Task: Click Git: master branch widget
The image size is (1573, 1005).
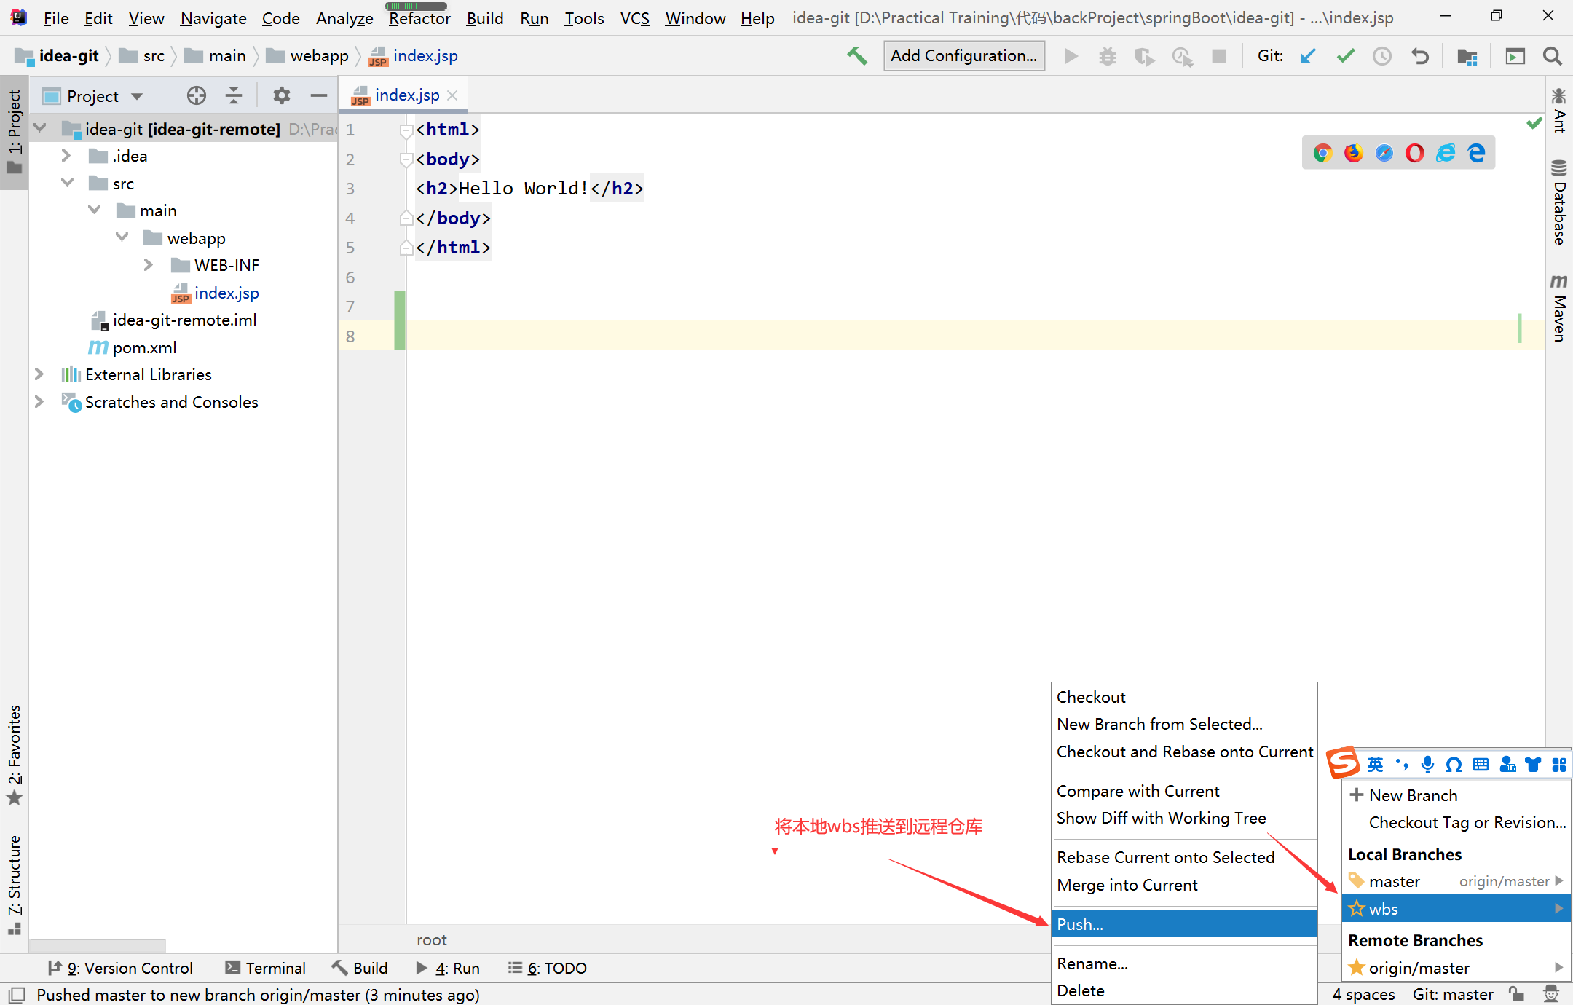Action: 1452,994
